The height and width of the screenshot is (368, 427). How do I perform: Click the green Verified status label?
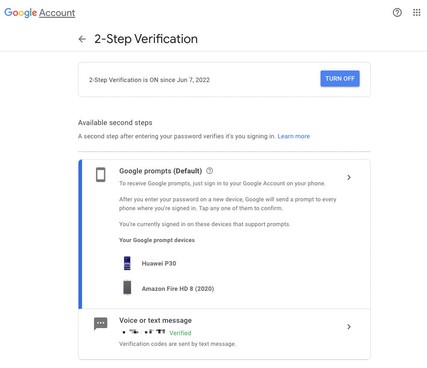click(180, 333)
